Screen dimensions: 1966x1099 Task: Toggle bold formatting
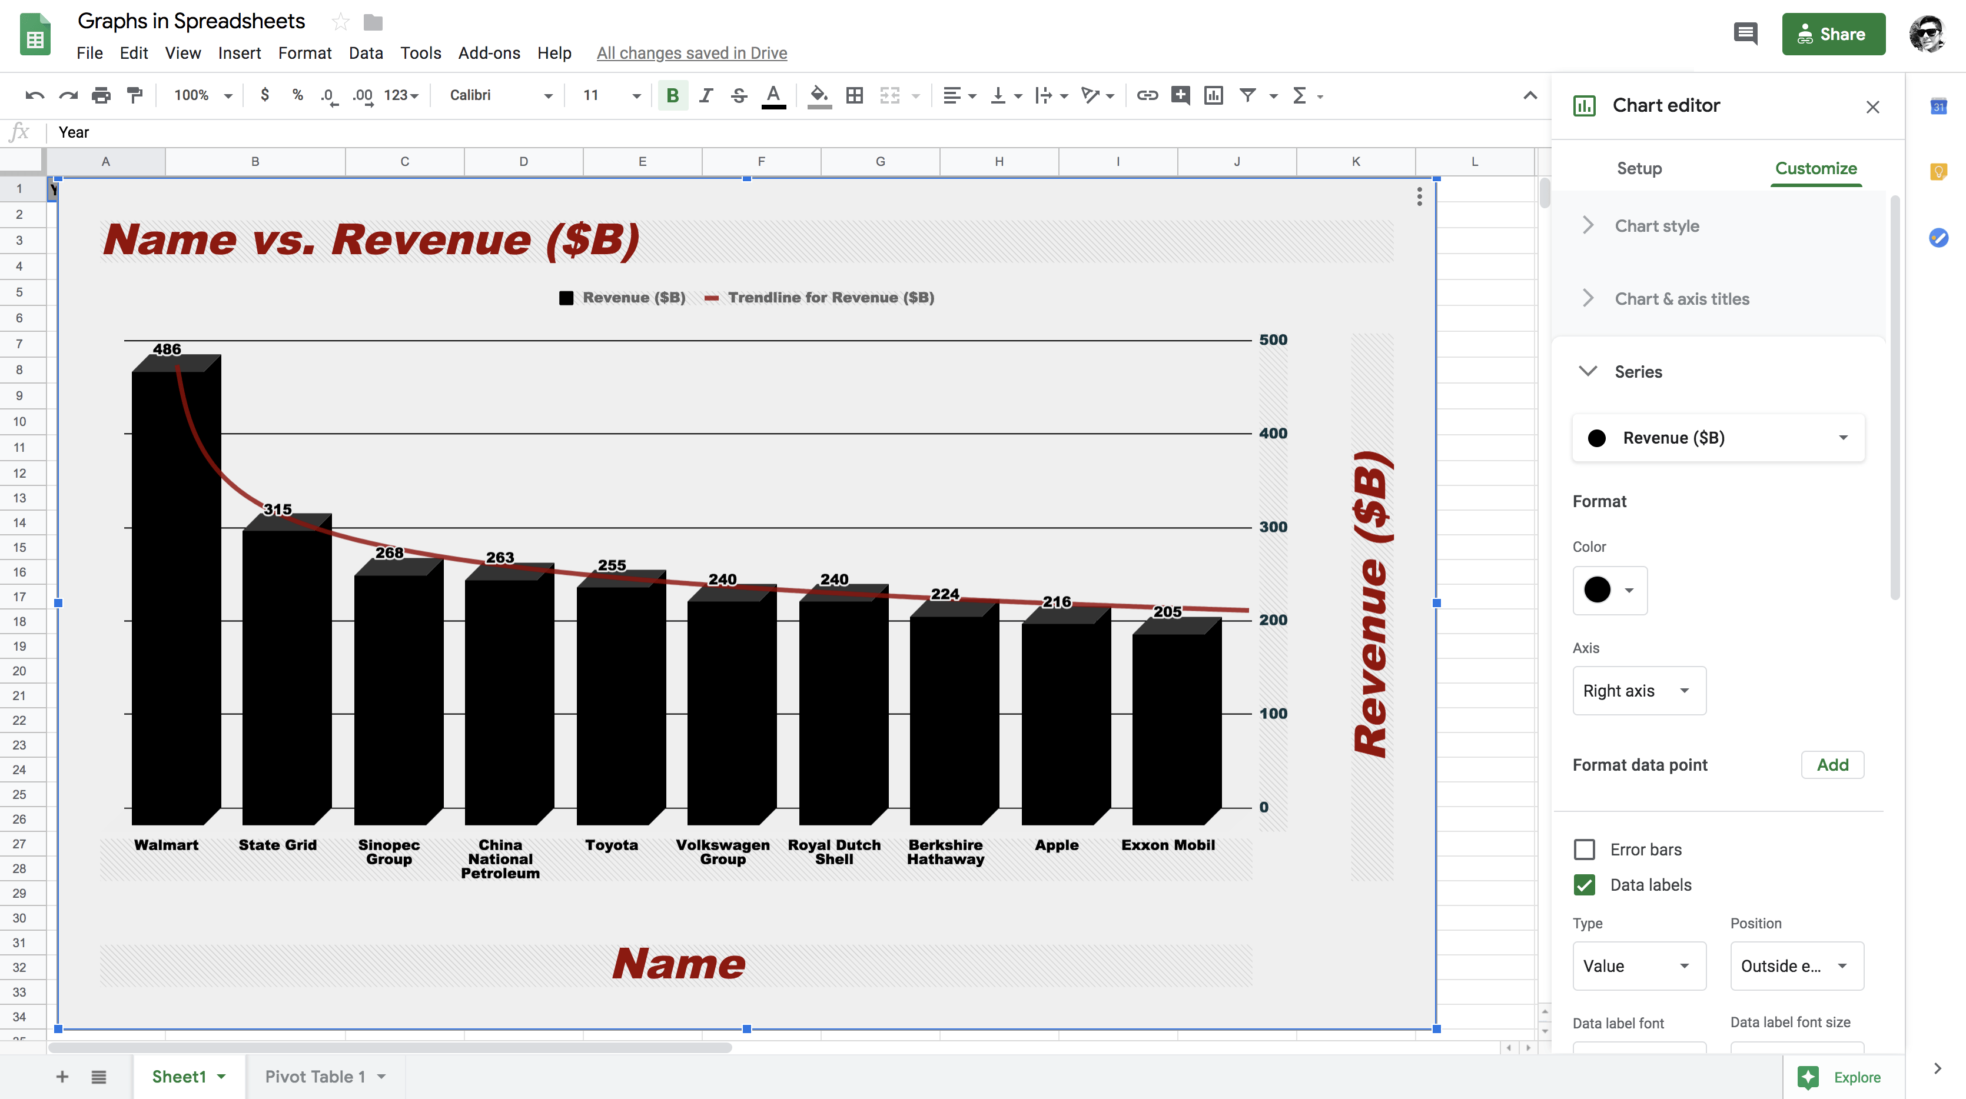[672, 95]
